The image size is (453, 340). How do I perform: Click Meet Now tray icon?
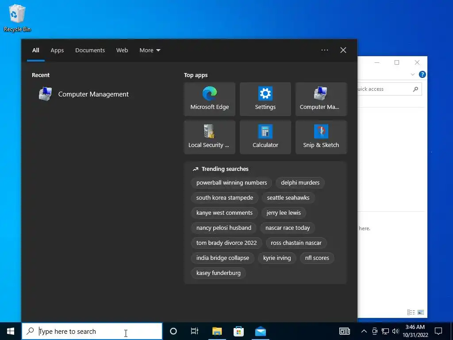click(x=375, y=331)
